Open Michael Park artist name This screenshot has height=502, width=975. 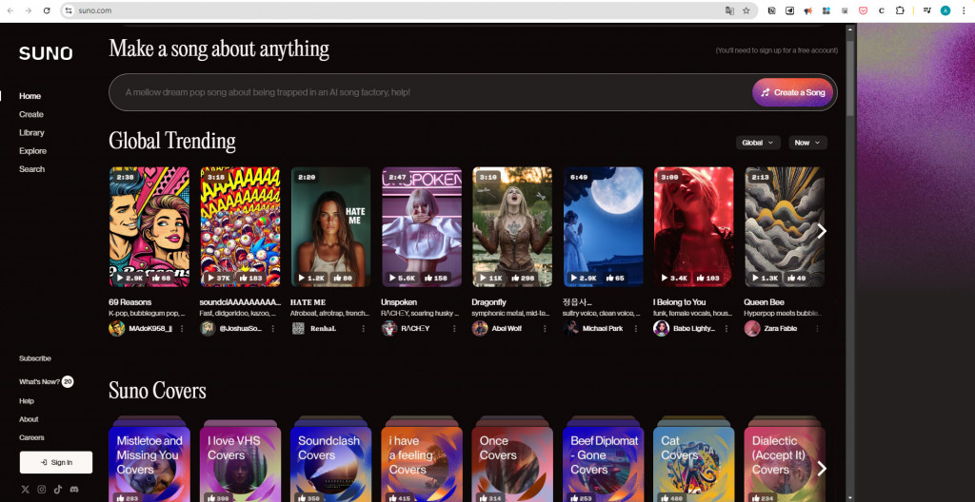(x=603, y=329)
